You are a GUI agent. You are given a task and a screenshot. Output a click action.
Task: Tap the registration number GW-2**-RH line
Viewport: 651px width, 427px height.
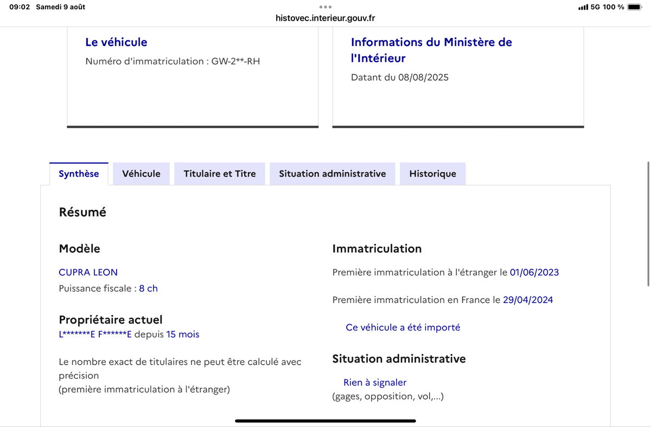[173, 61]
